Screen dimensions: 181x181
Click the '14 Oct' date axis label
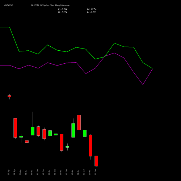click(x=55, y=172)
